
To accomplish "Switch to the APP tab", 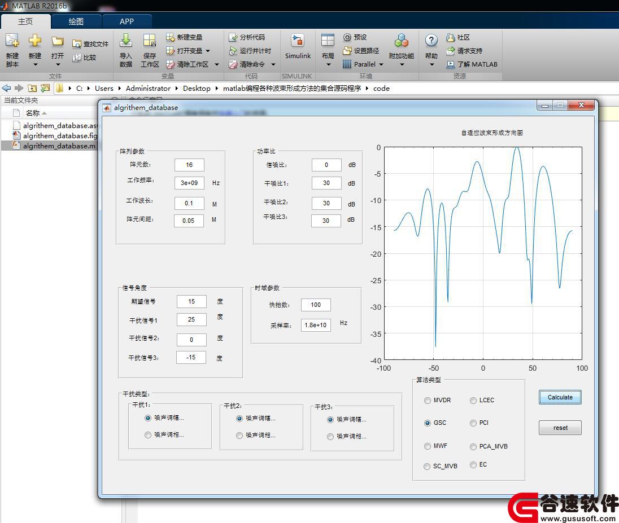I will click(x=127, y=21).
